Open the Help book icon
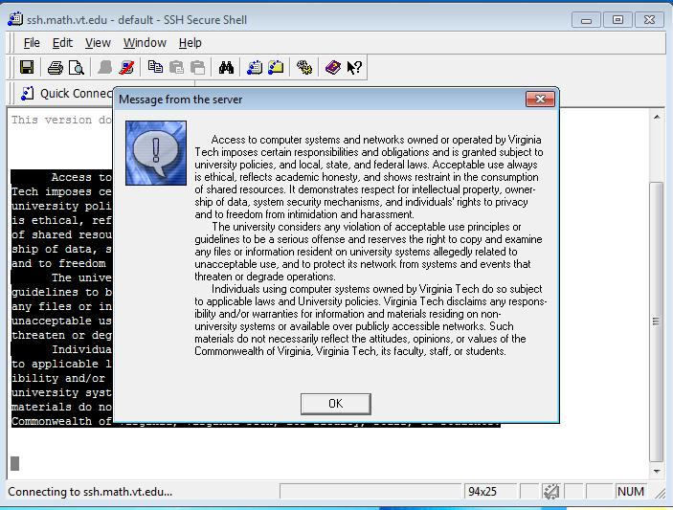673x510 pixels. tap(332, 68)
